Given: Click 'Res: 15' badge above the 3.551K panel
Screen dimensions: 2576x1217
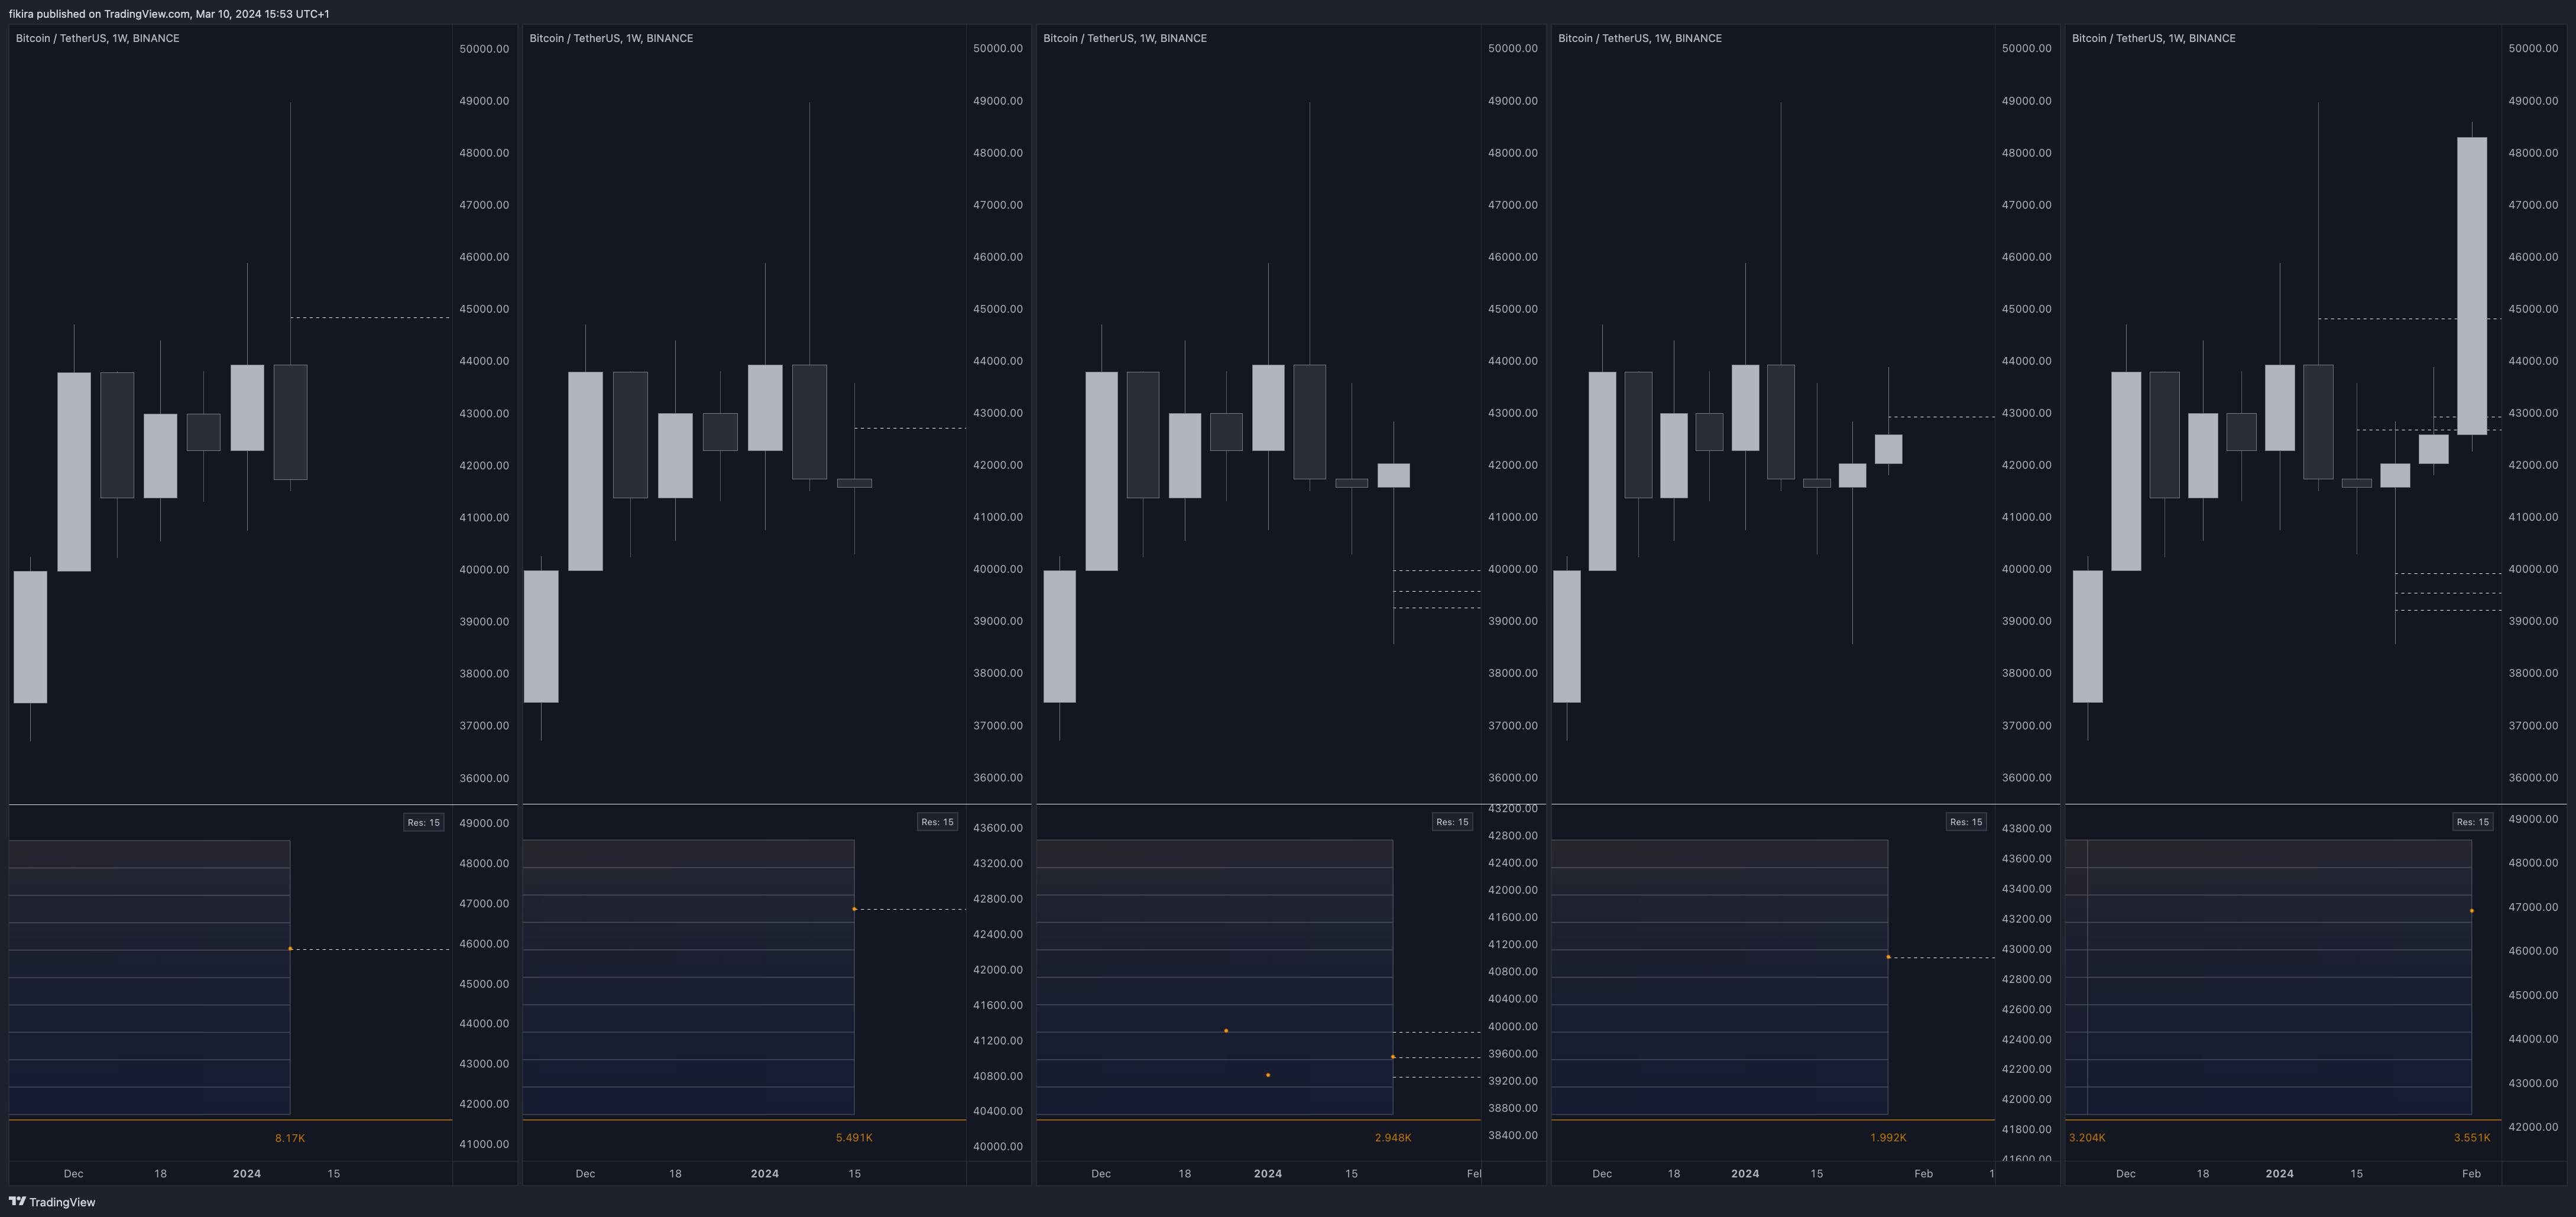Looking at the screenshot, I should (x=2472, y=822).
